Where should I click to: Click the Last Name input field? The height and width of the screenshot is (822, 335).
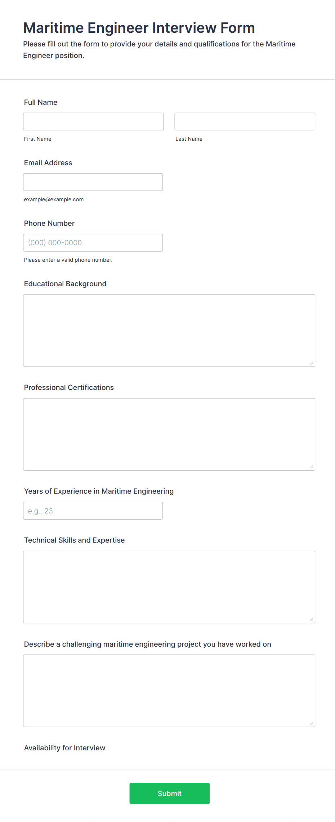245,121
